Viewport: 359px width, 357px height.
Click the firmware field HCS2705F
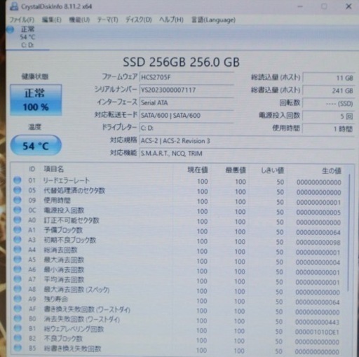[187, 77]
